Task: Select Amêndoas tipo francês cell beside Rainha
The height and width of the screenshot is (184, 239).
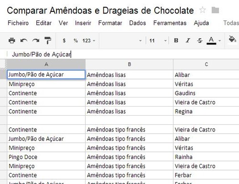Action: [129, 157]
